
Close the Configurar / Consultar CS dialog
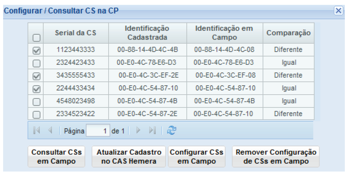339,11
